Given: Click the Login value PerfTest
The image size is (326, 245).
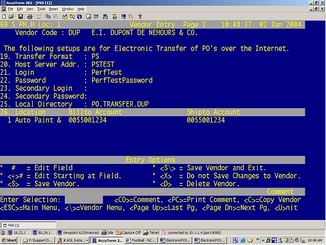Looking at the screenshot, I should tap(107, 72).
